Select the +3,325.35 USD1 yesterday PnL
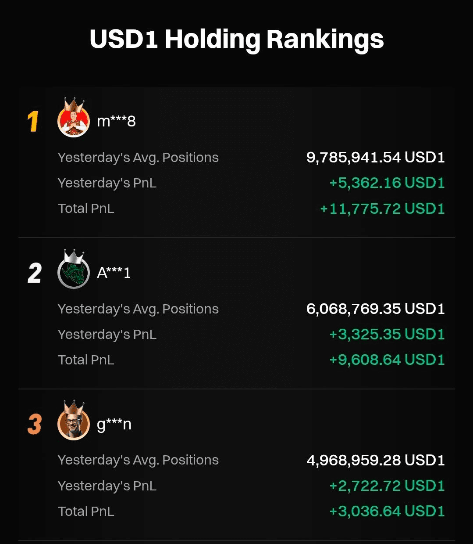 [x=387, y=334]
